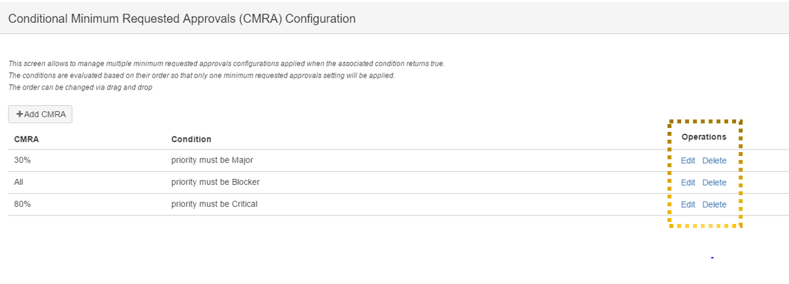This screenshot has width=789, height=284.
Task: Click the first description line about managing configurations
Action: click(226, 63)
